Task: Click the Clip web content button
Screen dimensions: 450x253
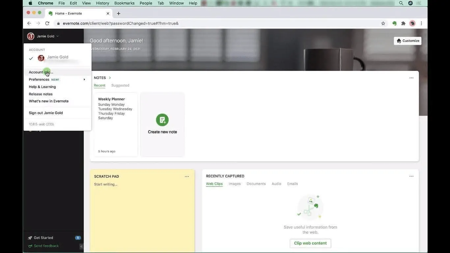Action: pos(310,243)
